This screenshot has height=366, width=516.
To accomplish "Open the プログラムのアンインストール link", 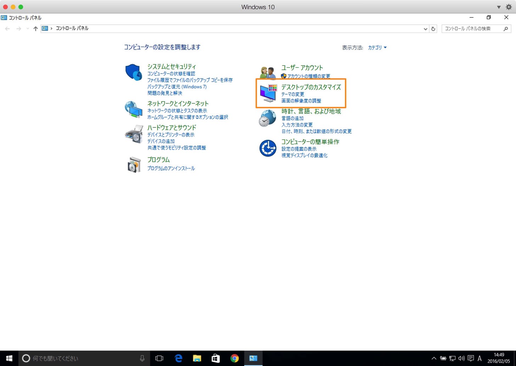I will (x=171, y=168).
